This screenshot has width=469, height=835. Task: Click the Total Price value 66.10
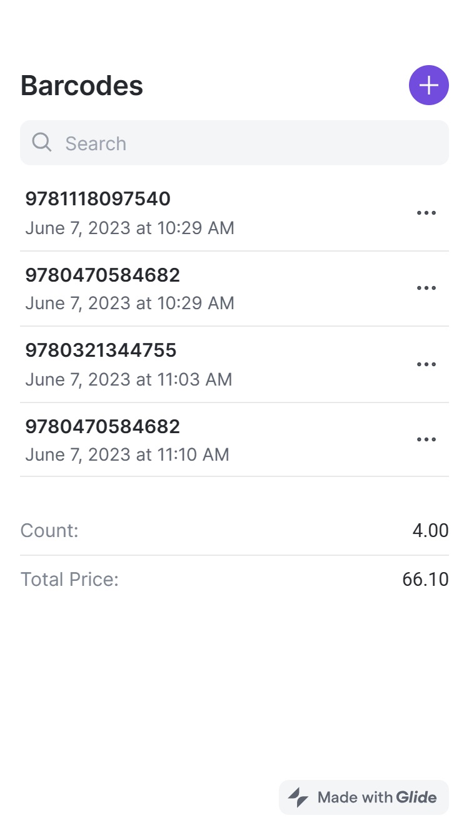(x=425, y=579)
